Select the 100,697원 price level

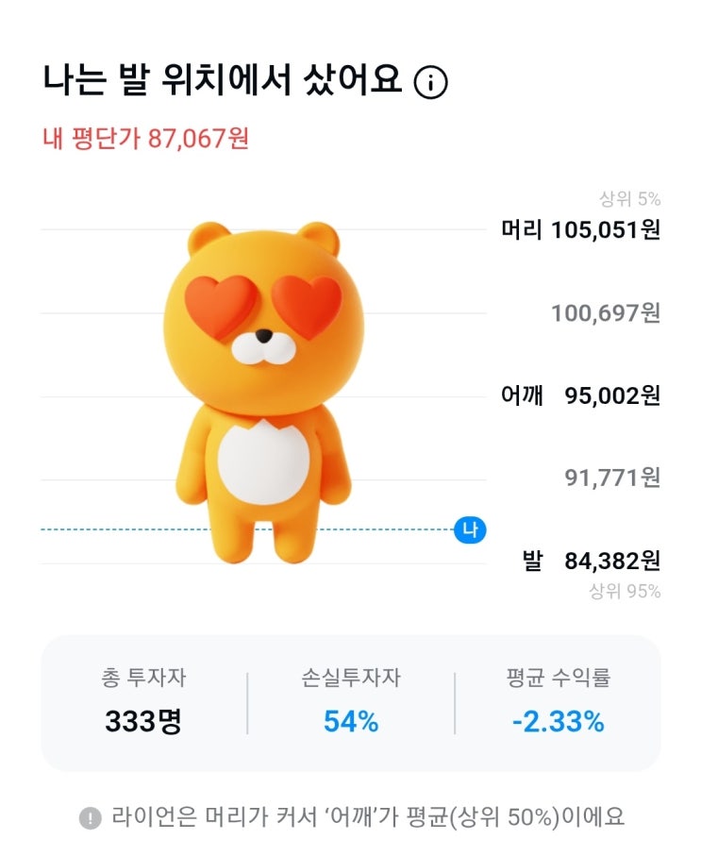(x=606, y=312)
